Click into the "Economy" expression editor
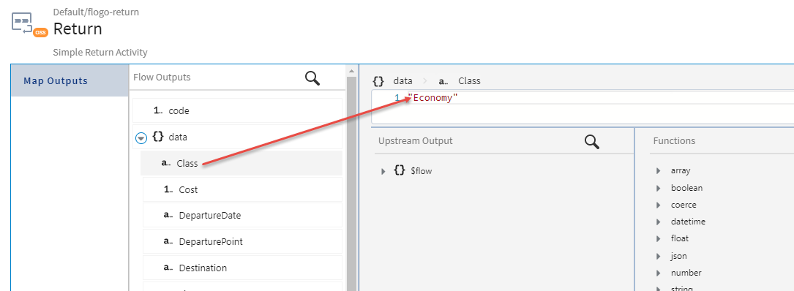This screenshot has height=291, width=794. (583, 107)
